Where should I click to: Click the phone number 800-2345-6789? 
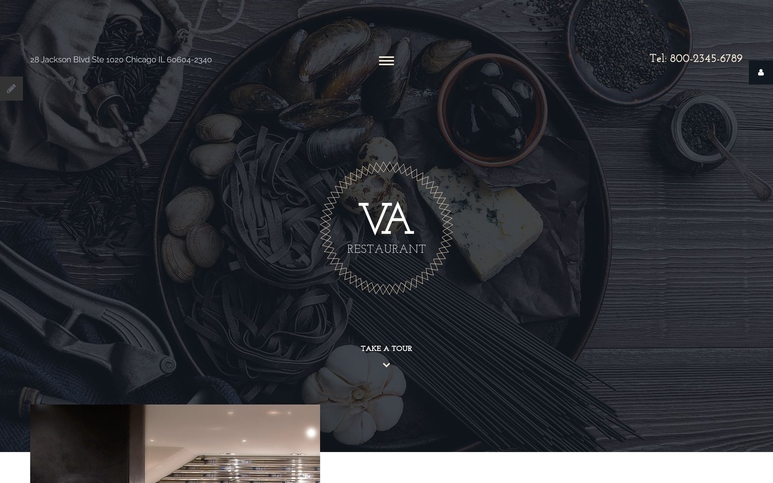tap(706, 58)
